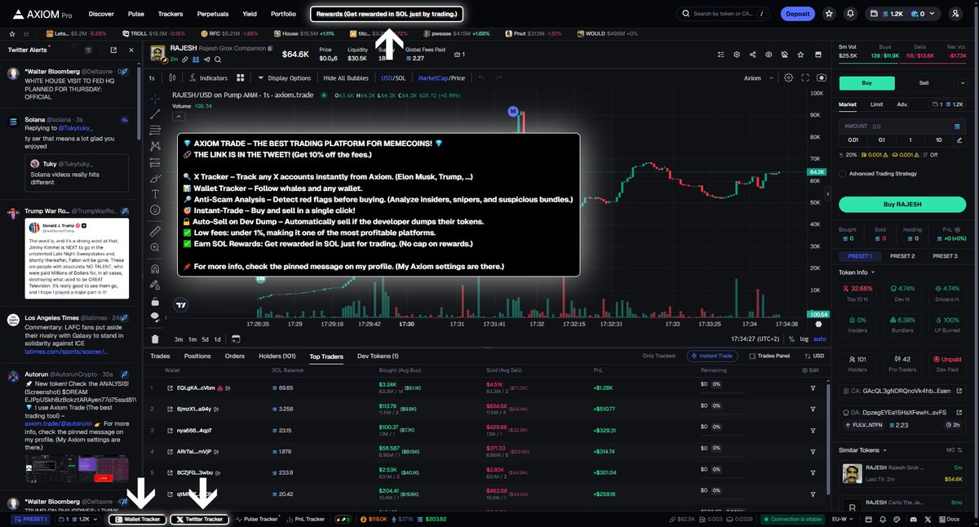This screenshot has width=979, height=527.
Task: Click Buy RAJESH button
Action: click(901, 204)
